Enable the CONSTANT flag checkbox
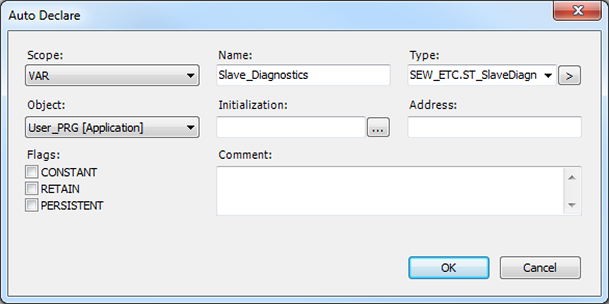 click(x=32, y=172)
